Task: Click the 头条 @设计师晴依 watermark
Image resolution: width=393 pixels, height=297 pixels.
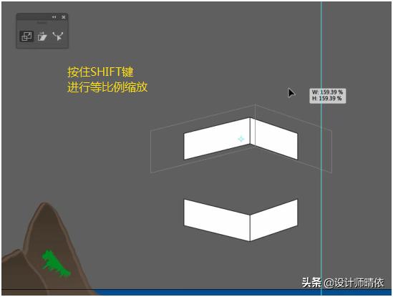Action: pos(343,283)
